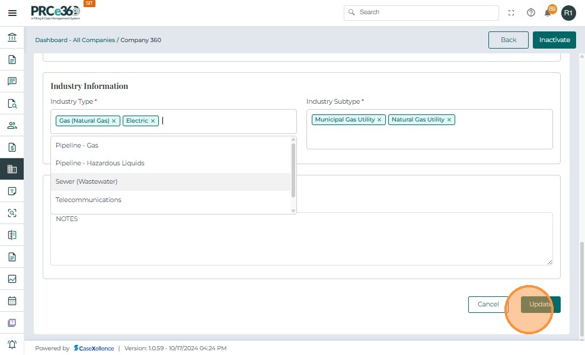Remove the Municipal Gas Utility subtype tag

[x=380, y=120]
